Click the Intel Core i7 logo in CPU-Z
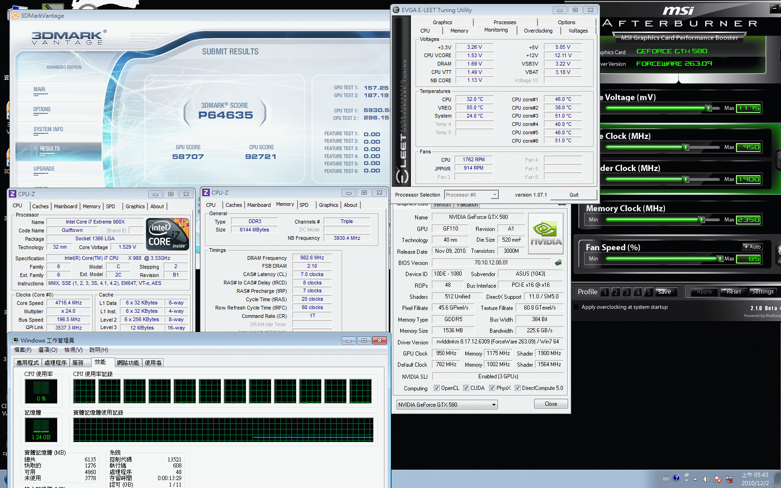Screen dimensions: 781x488 pos(168,234)
